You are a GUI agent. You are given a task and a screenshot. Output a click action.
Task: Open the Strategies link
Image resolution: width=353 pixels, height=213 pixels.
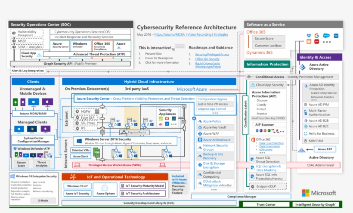click(x=220, y=34)
